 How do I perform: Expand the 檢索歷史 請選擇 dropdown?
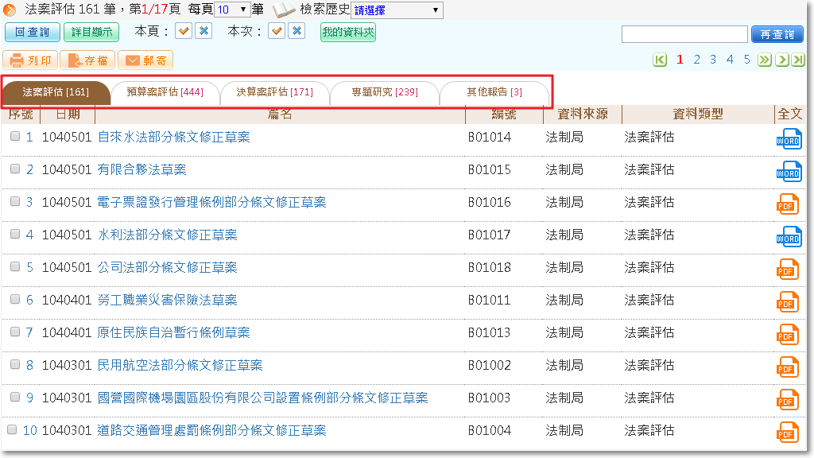397,10
